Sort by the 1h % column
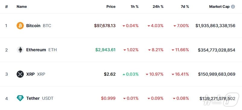The height and width of the screenshot is (110, 242). 134,7
